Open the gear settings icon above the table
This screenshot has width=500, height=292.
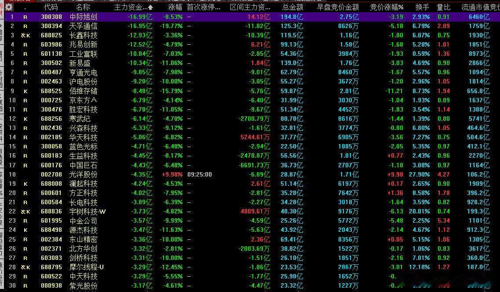click(9, 7)
